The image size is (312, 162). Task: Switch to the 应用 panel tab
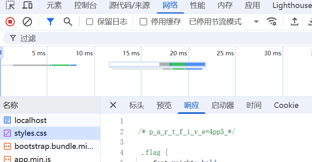[252, 5]
